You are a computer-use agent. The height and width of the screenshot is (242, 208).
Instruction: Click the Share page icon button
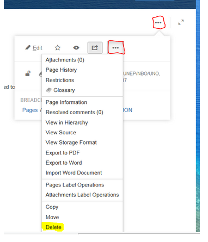click(x=95, y=48)
